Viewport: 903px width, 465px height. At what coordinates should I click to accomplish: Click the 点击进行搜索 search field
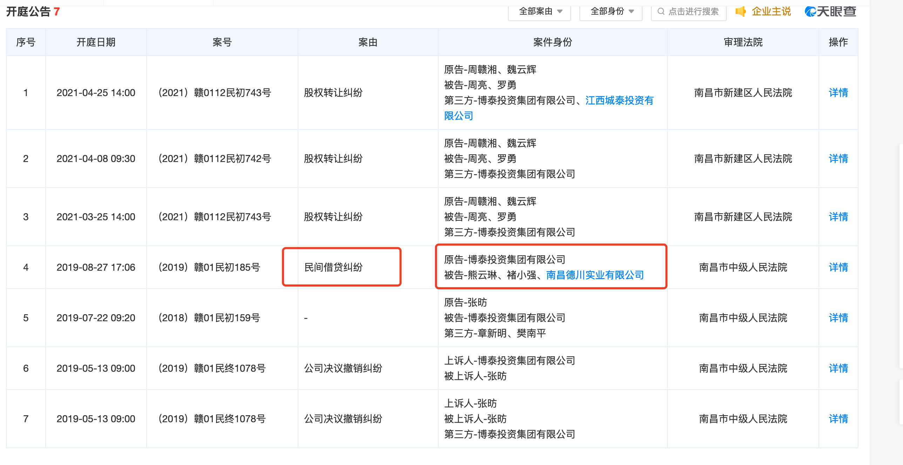(x=693, y=12)
